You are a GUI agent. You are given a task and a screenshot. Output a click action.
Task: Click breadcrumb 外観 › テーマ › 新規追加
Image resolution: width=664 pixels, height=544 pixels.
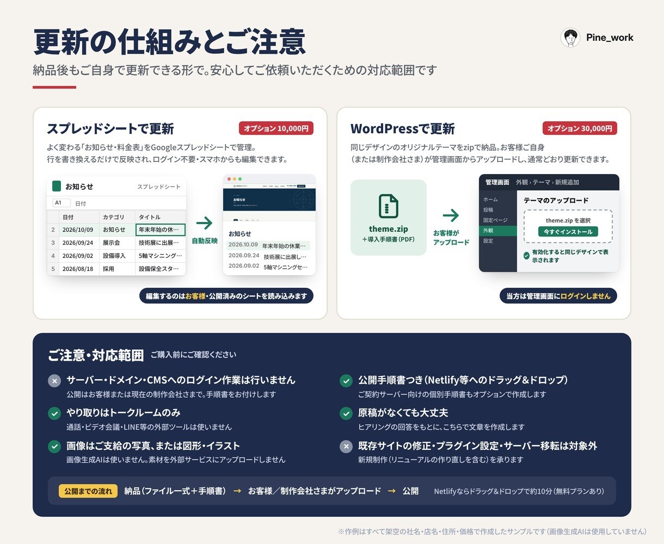pos(548,182)
